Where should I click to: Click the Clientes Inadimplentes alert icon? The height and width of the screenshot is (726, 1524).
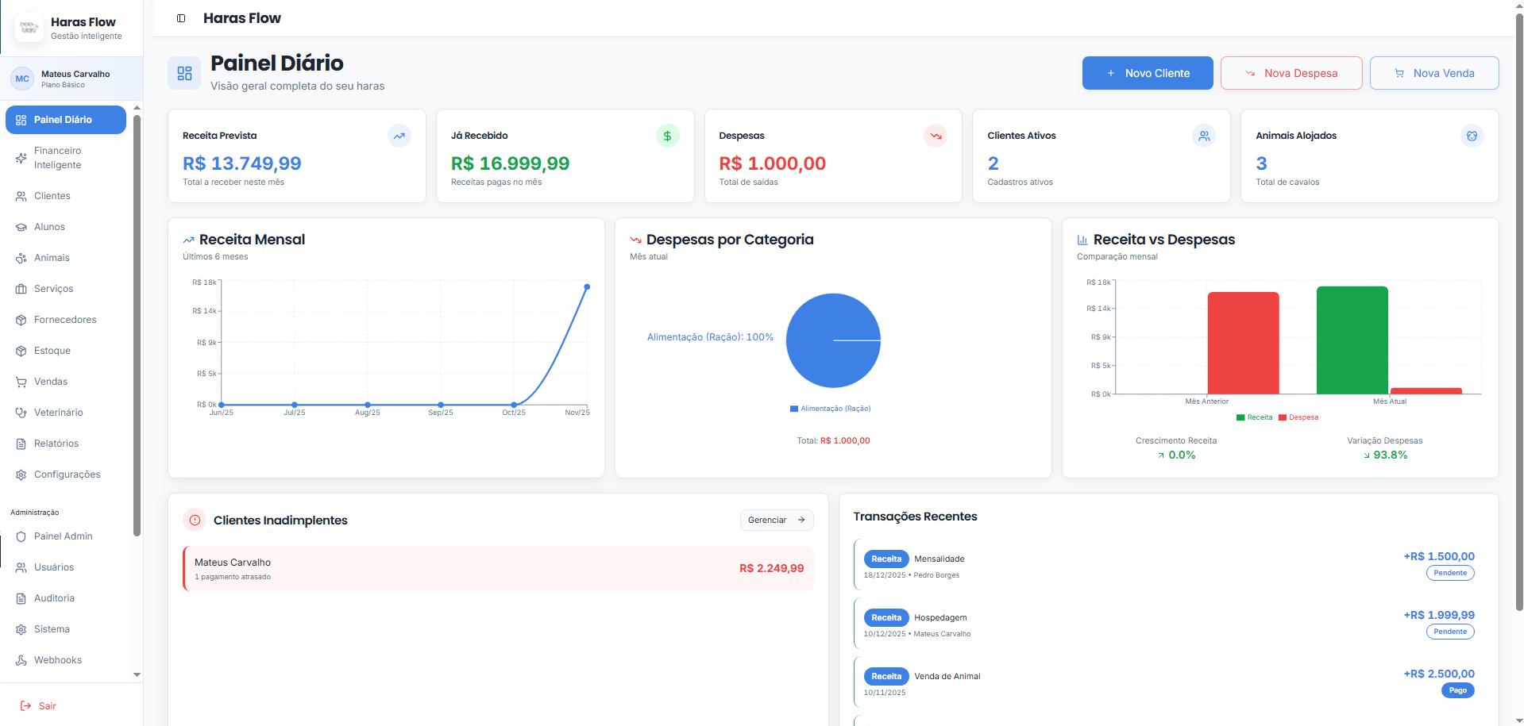(195, 520)
